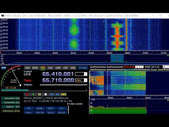Screen dimensions: 169x127
Task: Adjust the slider right of Spectrum label
Action: pos(142,69)
